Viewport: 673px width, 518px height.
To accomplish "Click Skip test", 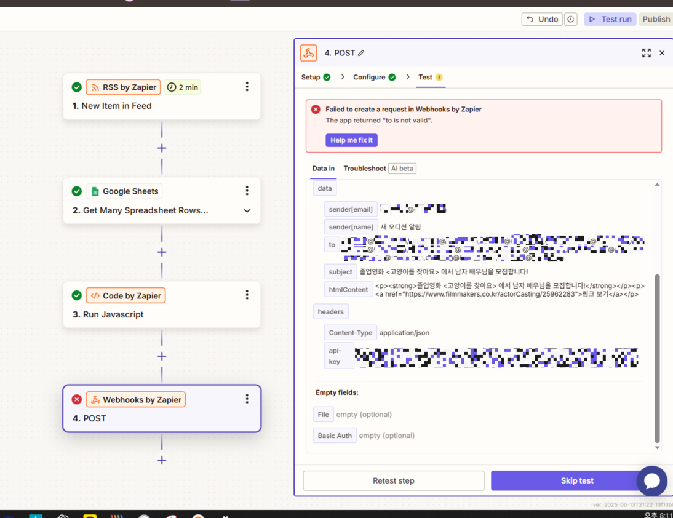I will coord(577,480).
